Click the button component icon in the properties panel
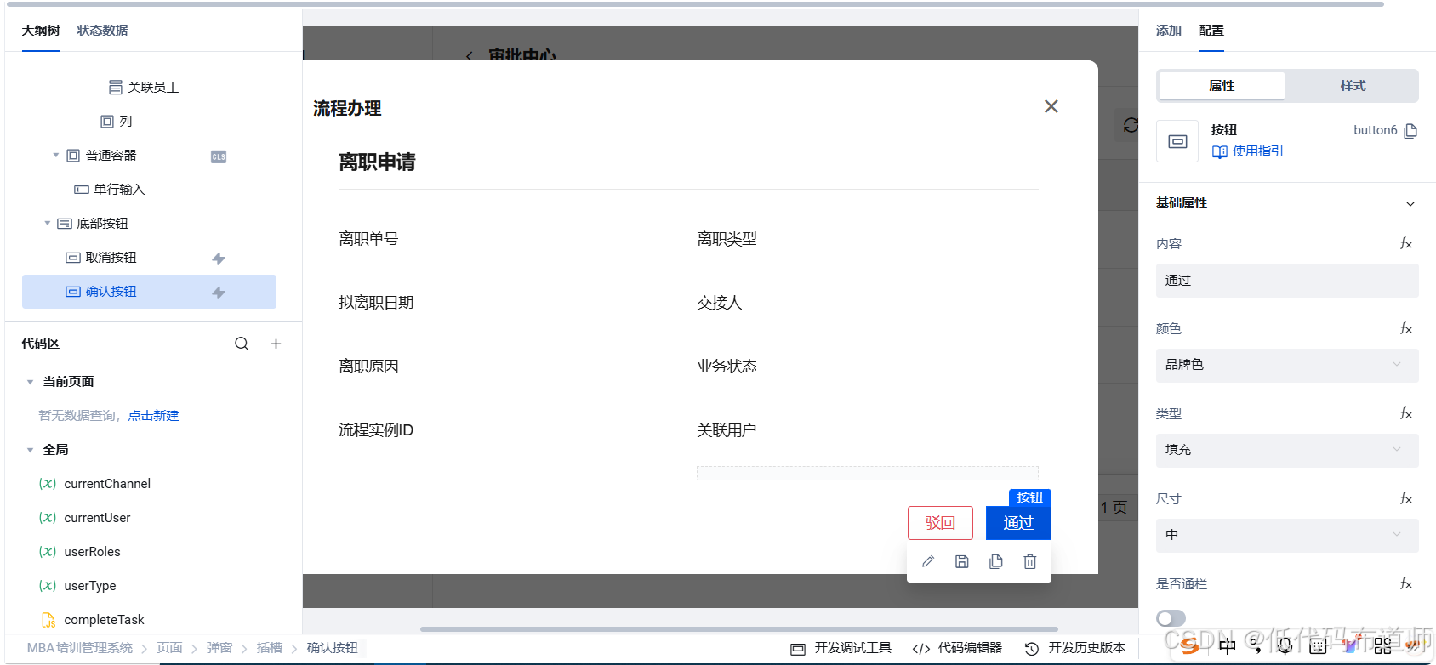The width and height of the screenshot is (1436, 665). (1177, 141)
